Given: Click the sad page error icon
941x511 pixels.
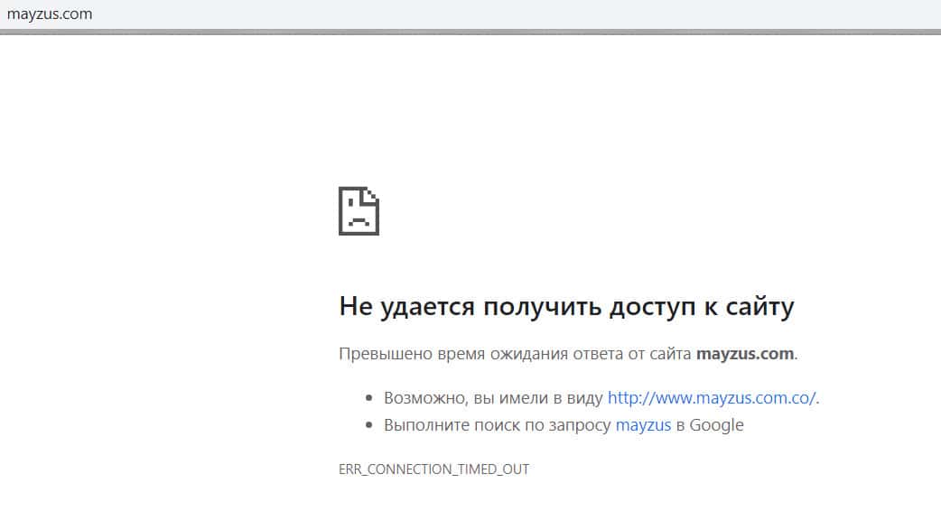Looking at the screenshot, I should coord(359,211).
